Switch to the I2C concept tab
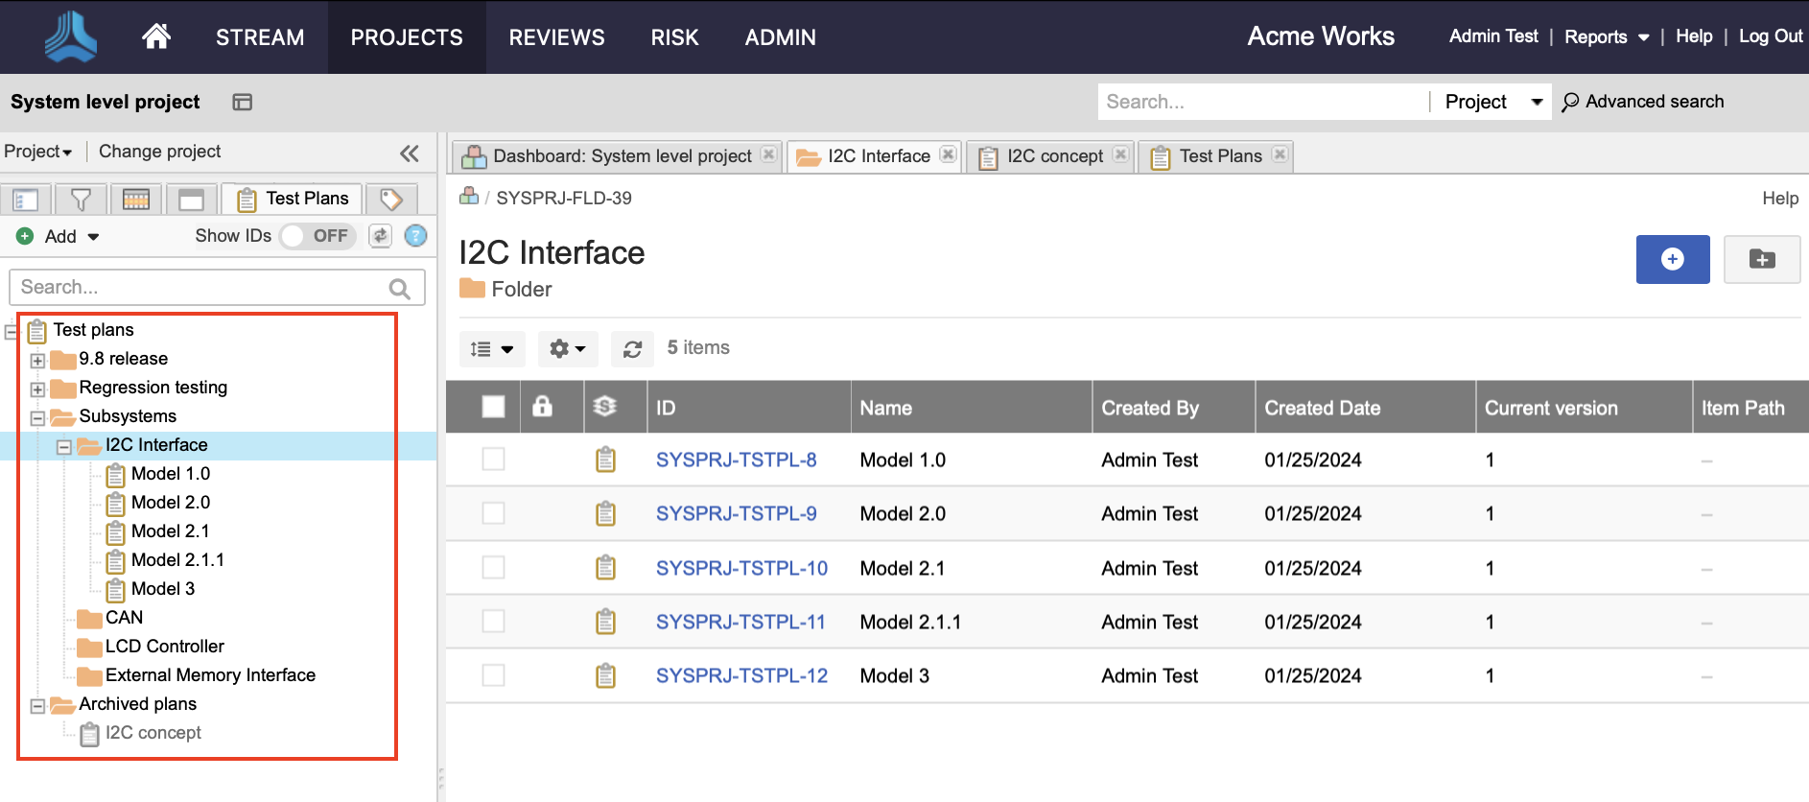1809x802 pixels. point(1051,155)
